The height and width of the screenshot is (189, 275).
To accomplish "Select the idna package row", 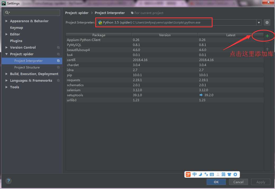I will pyautogui.click(x=165, y=70).
